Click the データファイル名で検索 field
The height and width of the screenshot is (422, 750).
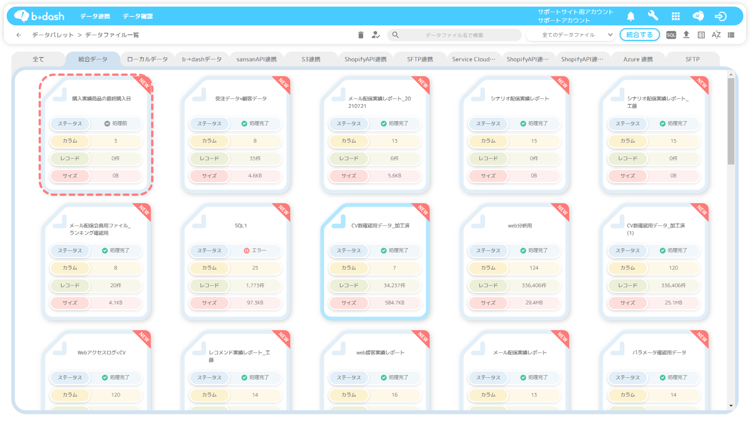point(454,35)
